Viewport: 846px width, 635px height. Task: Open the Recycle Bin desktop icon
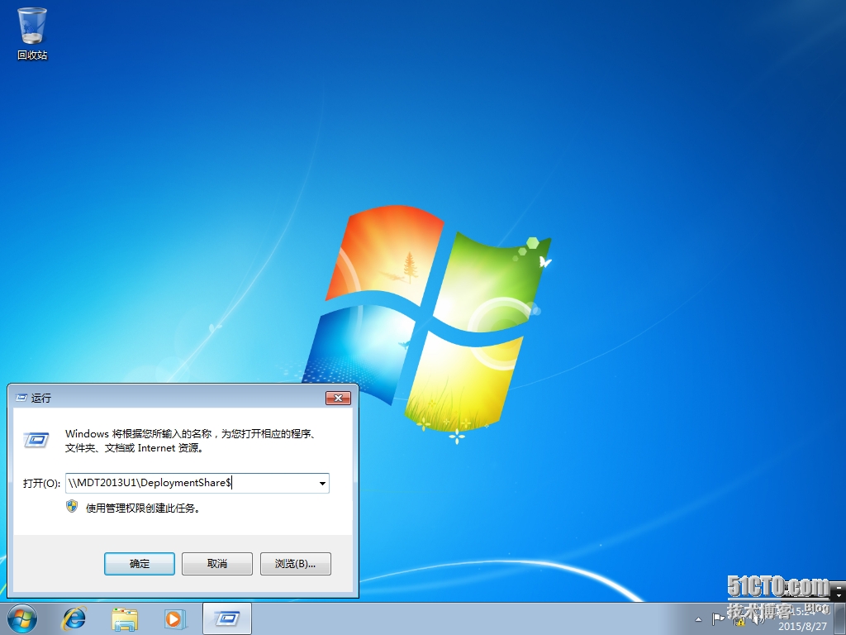coord(32,33)
